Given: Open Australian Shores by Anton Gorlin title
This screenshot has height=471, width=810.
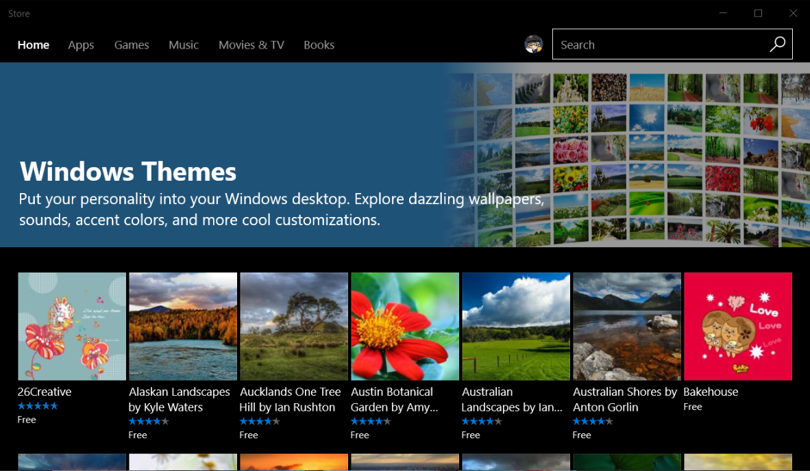Looking at the screenshot, I should pos(624,399).
